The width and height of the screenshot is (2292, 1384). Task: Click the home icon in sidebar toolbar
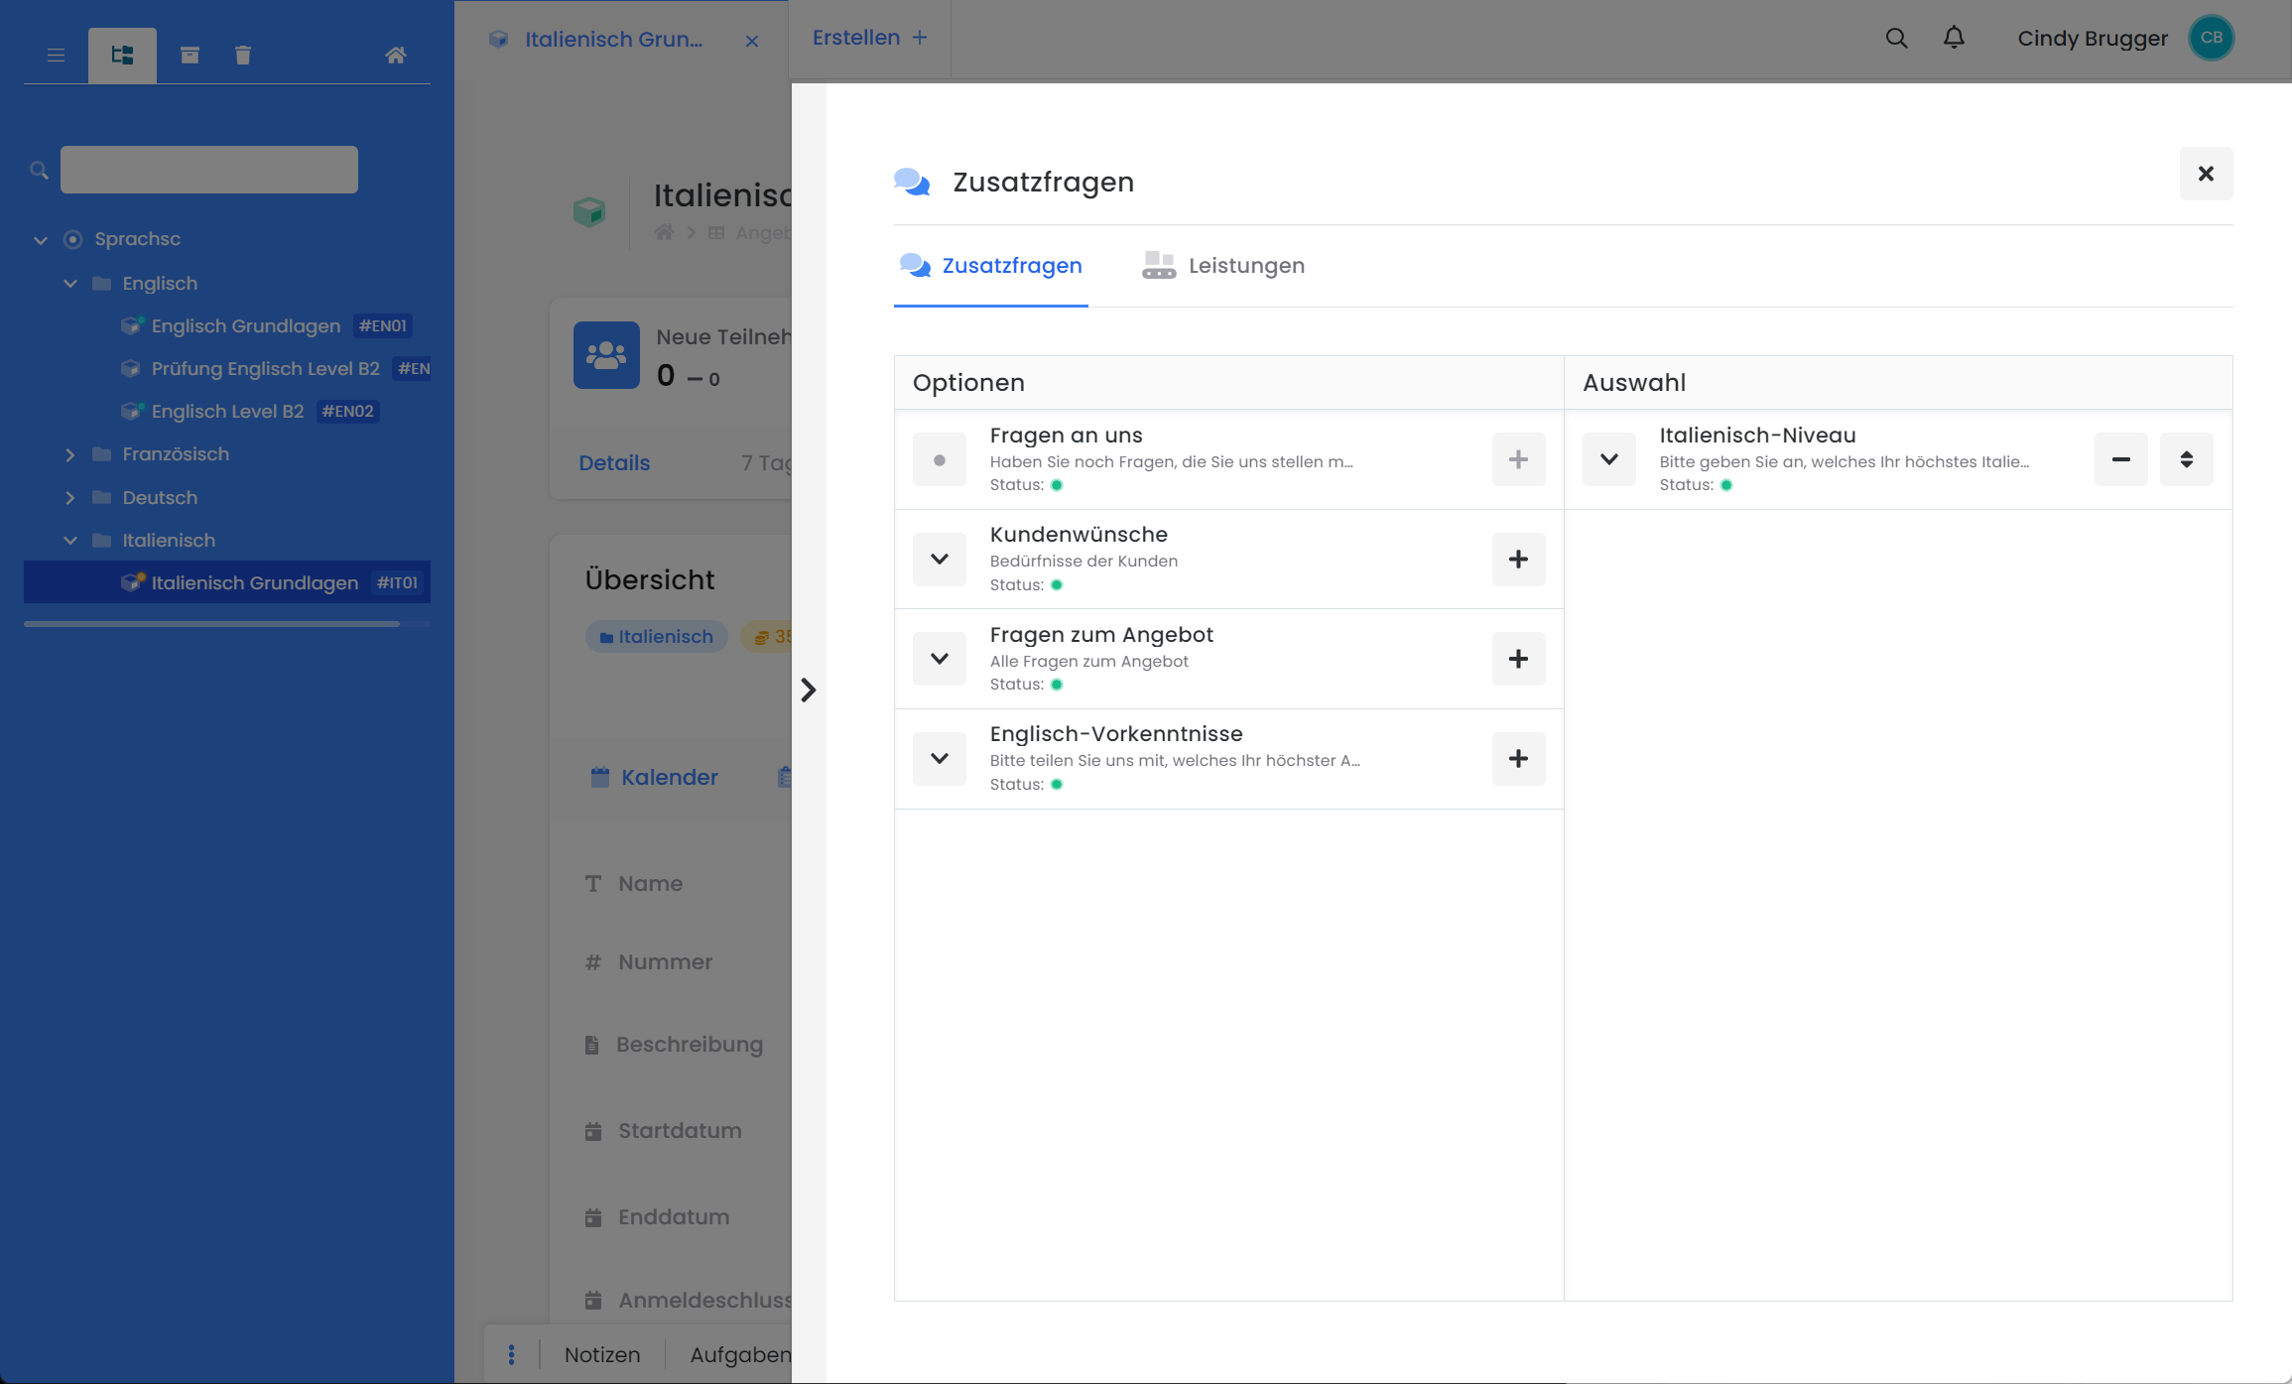395,56
